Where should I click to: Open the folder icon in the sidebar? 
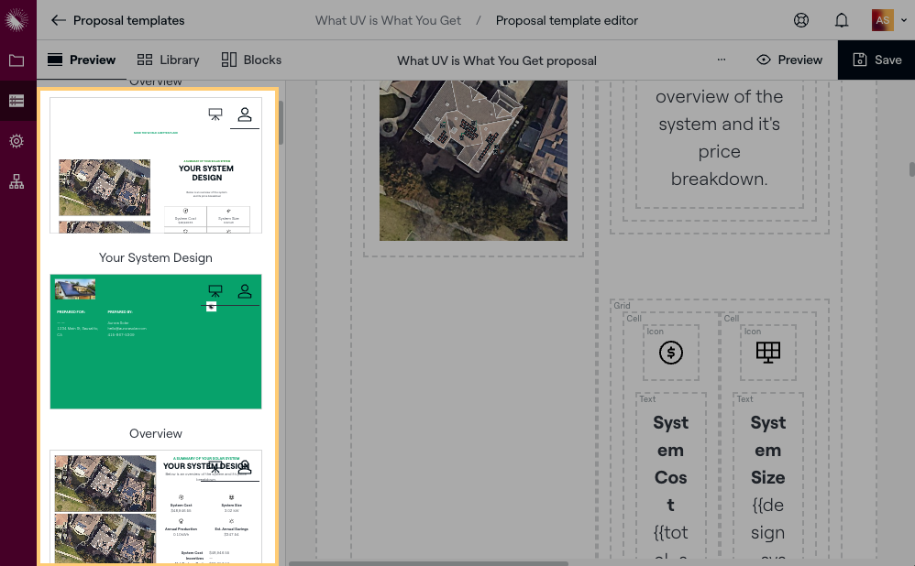coord(17,60)
